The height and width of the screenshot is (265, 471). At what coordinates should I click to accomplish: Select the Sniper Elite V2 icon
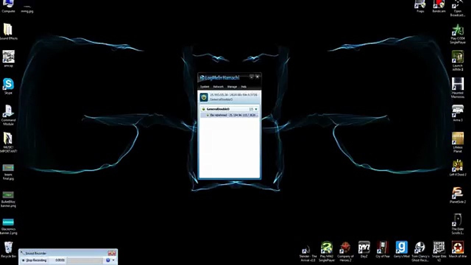pyautogui.click(x=439, y=250)
